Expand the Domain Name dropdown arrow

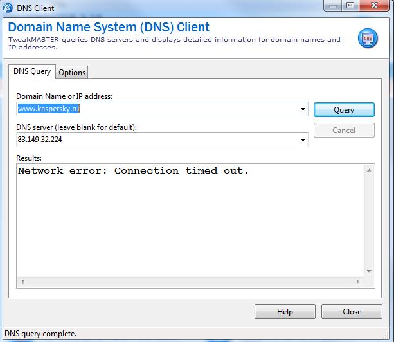point(303,109)
